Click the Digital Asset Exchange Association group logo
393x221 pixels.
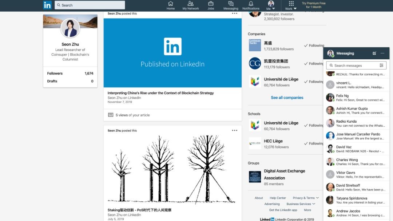[255, 177]
